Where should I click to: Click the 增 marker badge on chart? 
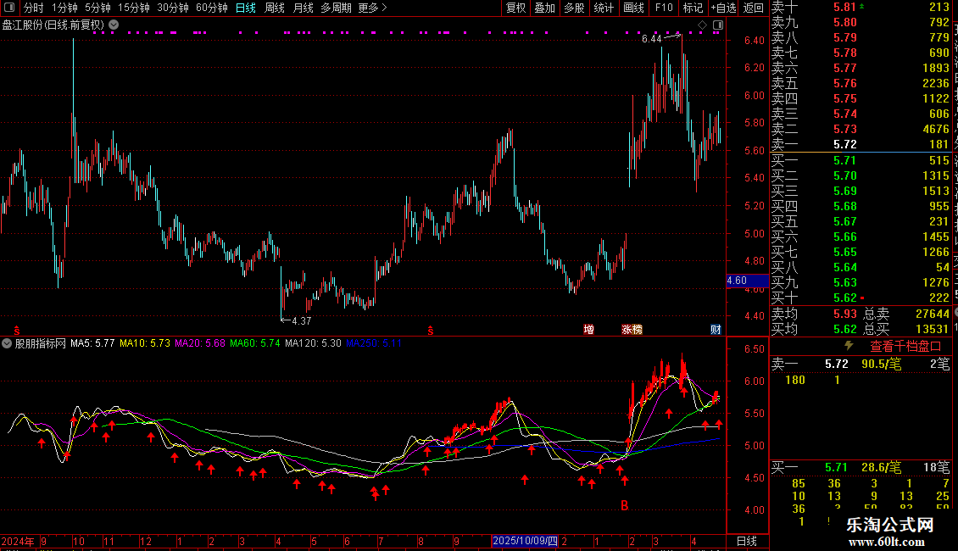pyautogui.click(x=588, y=329)
